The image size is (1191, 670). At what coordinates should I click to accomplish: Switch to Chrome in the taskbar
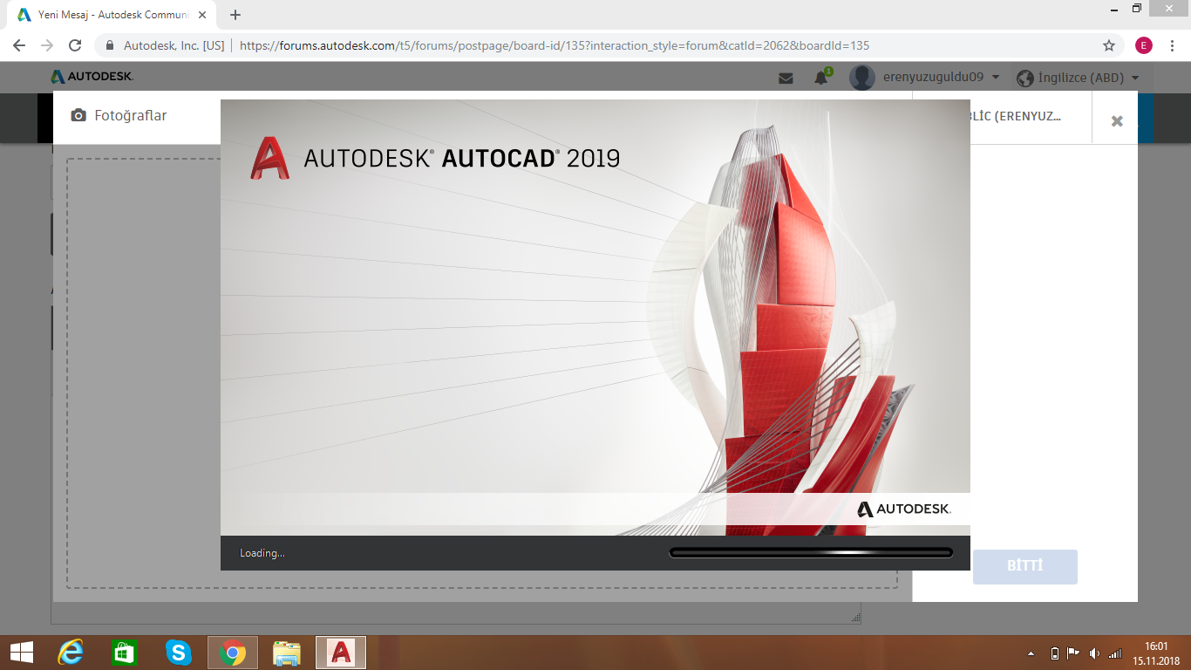(x=233, y=653)
